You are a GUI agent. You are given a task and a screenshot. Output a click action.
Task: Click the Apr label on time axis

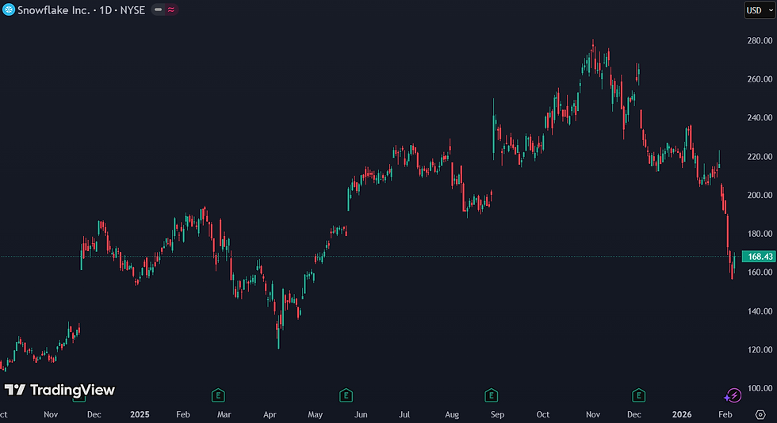(x=270, y=414)
